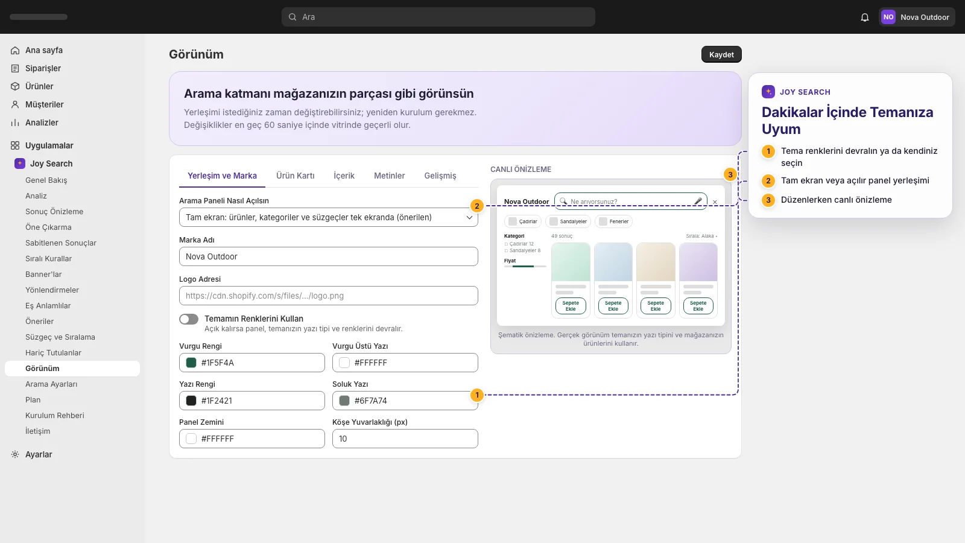Image resolution: width=965 pixels, height=543 pixels.
Task: Go to Banner'lar in the sidebar
Action: pyautogui.click(x=43, y=275)
